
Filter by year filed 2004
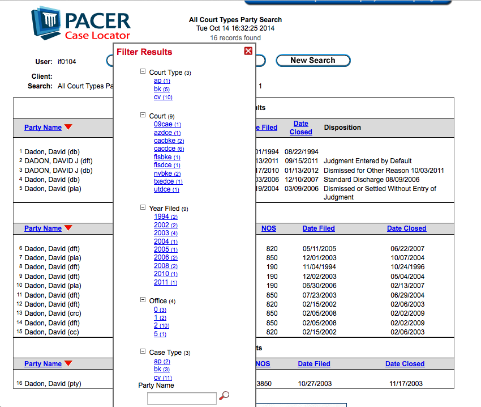(x=166, y=241)
